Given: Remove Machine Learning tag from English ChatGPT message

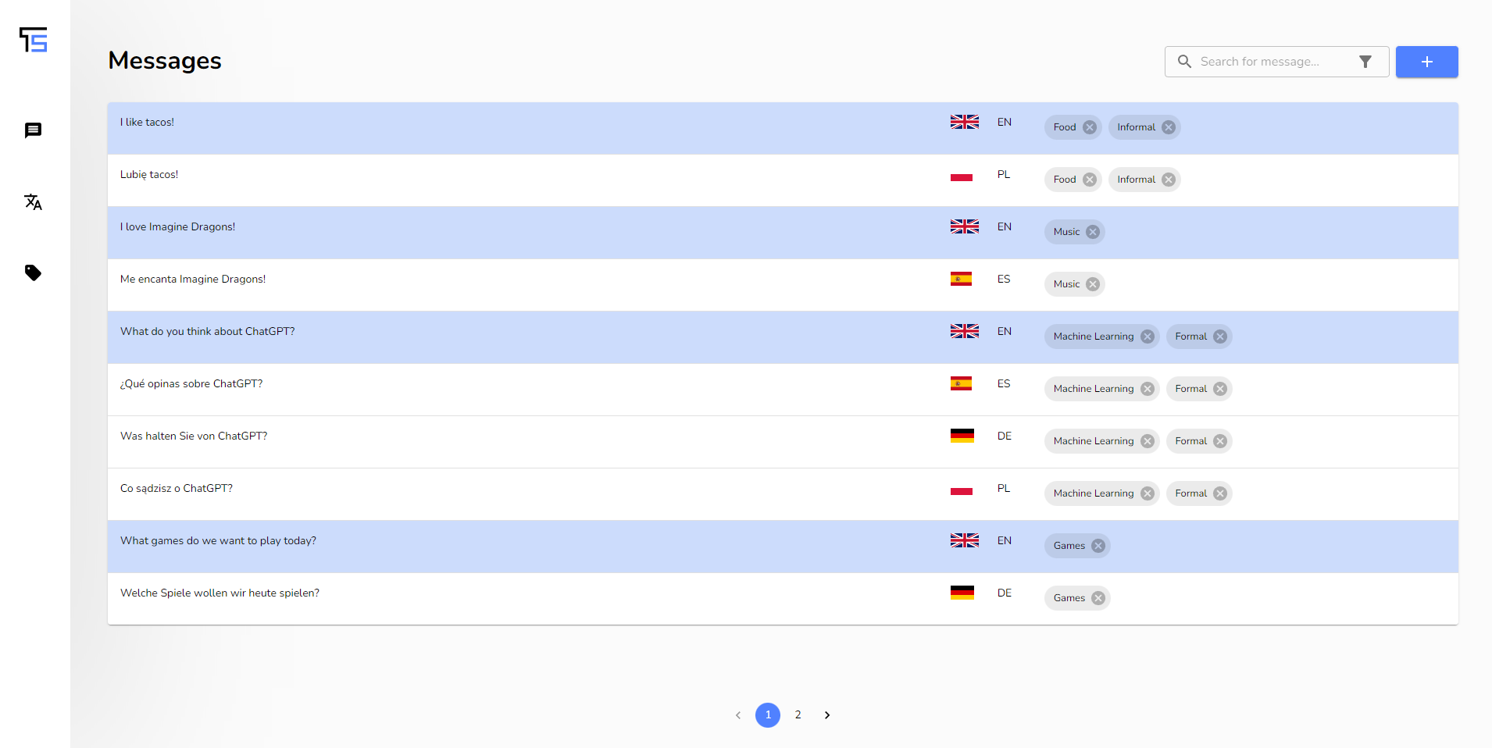Looking at the screenshot, I should [1147, 337].
